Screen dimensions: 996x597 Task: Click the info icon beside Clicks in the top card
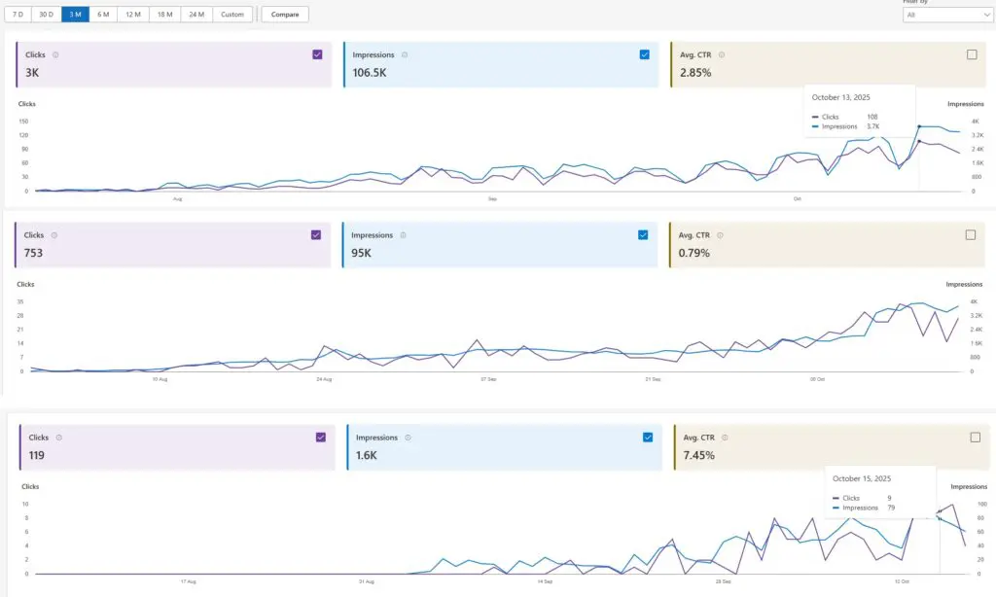click(x=55, y=54)
